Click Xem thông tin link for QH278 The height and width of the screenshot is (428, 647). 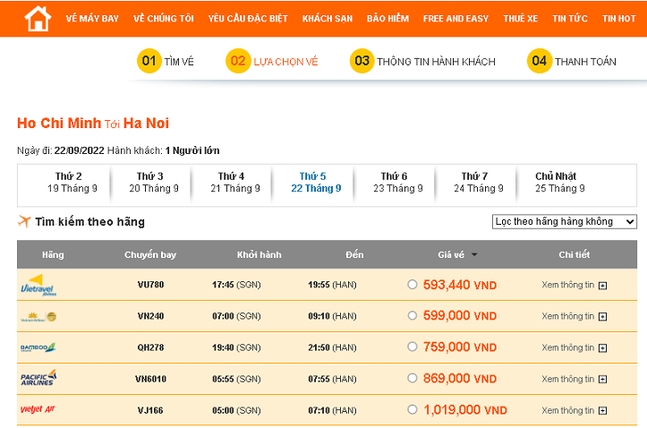[x=567, y=347]
